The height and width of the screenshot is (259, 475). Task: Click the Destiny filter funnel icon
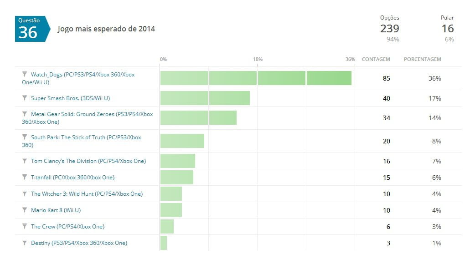[x=25, y=243]
